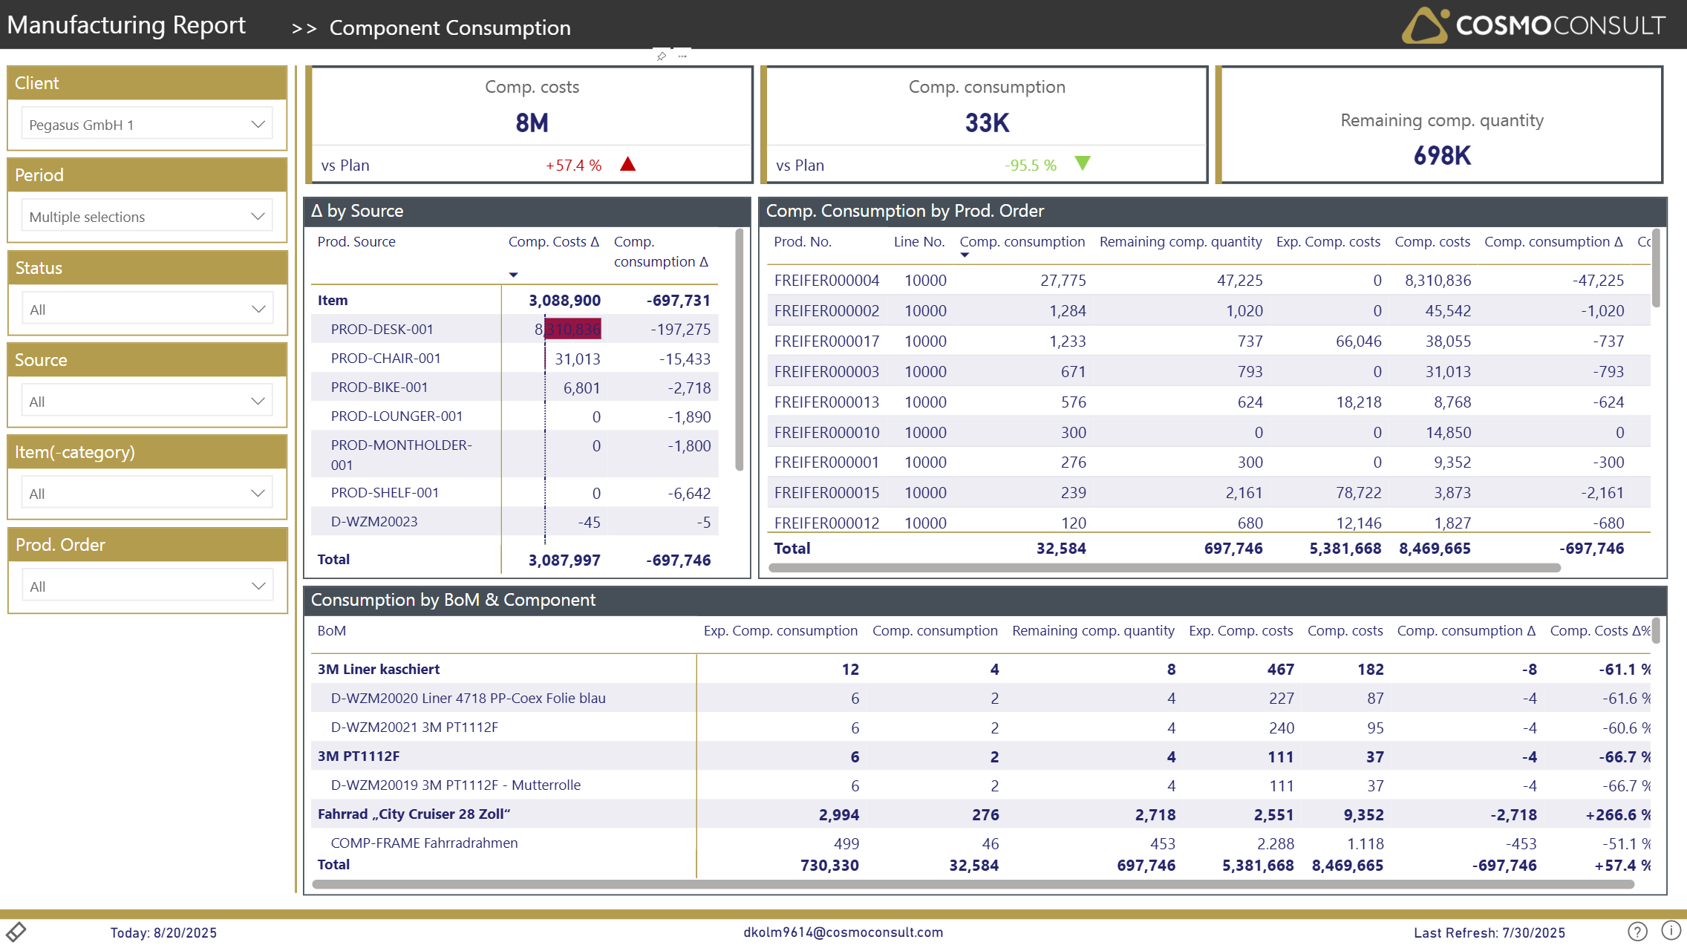Click the COSMO CONSULT logo
The height and width of the screenshot is (948, 1687).
point(1533,25)
